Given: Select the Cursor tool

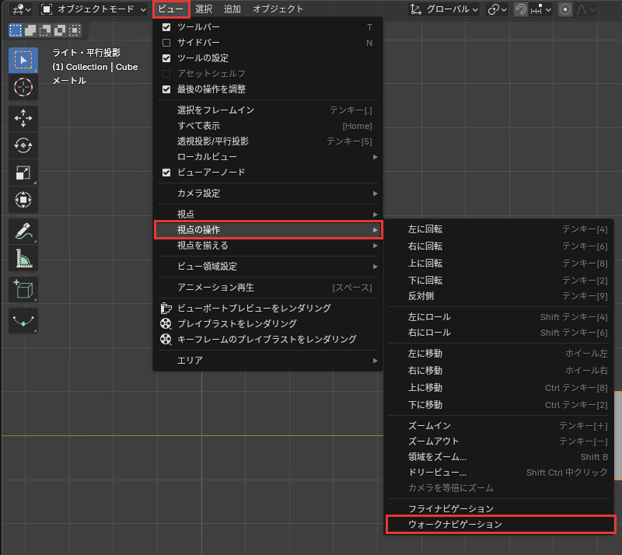Looking at the screenshot, I should (x=23, y=87).
